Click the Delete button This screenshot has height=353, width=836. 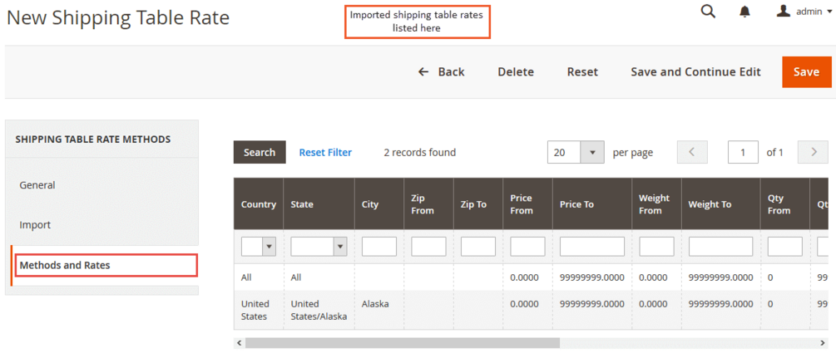pyautogui.click(x=516, y=72)
